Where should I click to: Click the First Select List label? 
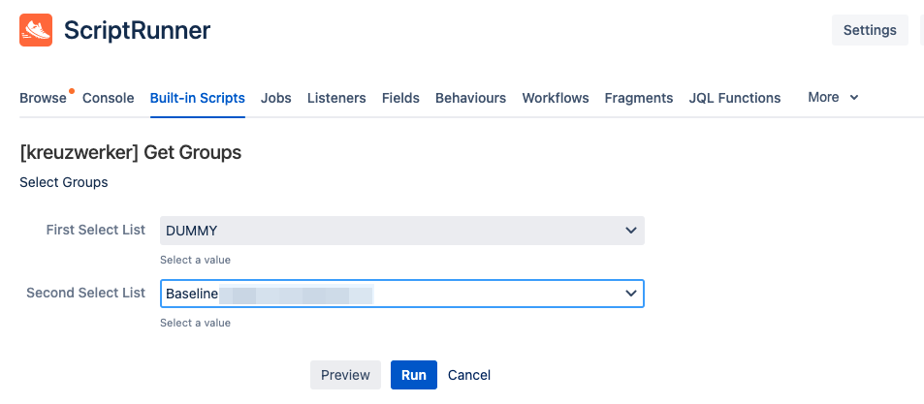pyautogui.click(x=95, y=230)
